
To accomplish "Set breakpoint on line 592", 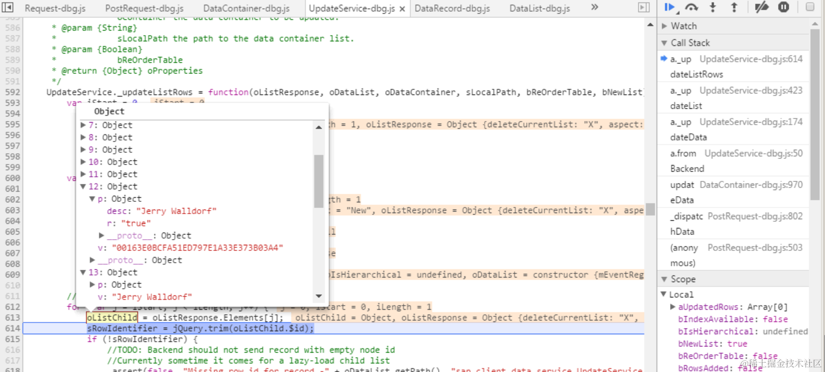I will point(12,92).
